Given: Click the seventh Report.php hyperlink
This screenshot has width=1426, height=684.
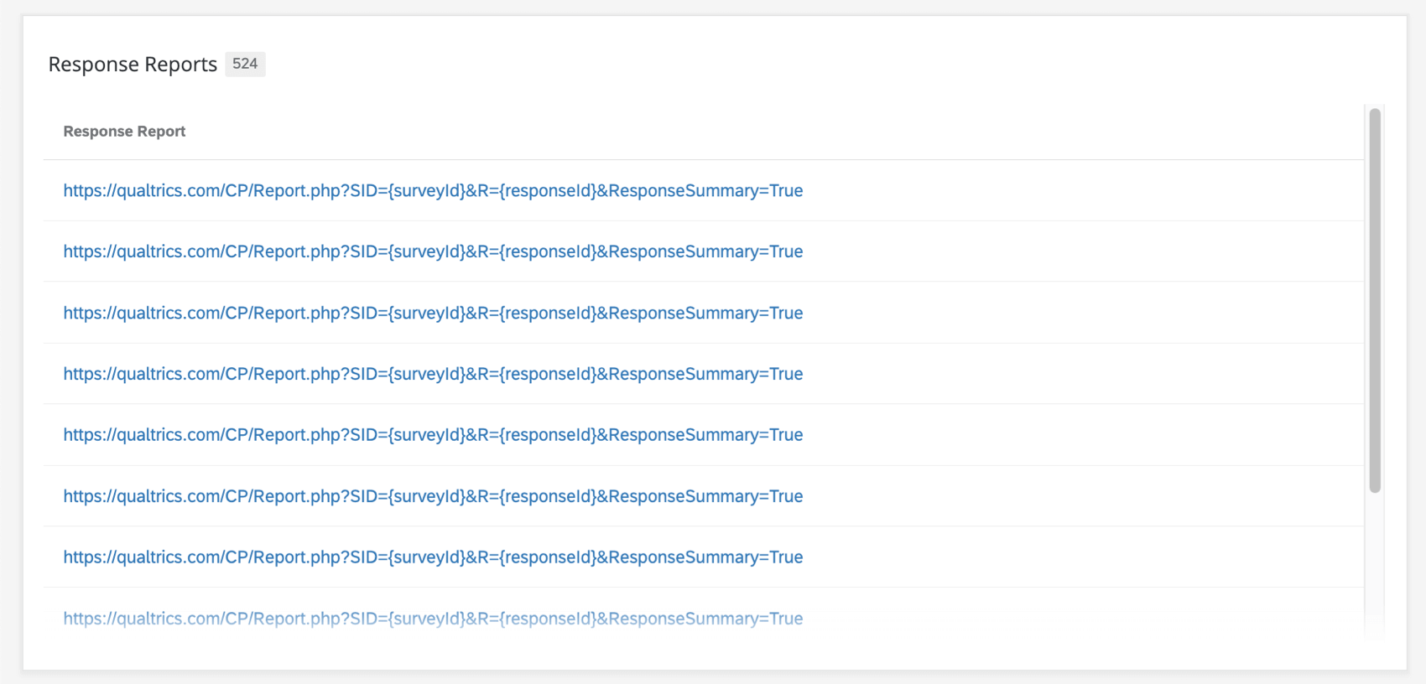Looking at the screenshot, I should click(432, 557).
